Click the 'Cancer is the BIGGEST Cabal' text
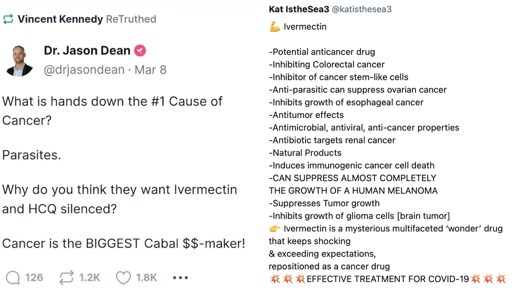The width and height of the screenshot is (516, 290). [124, 243]
